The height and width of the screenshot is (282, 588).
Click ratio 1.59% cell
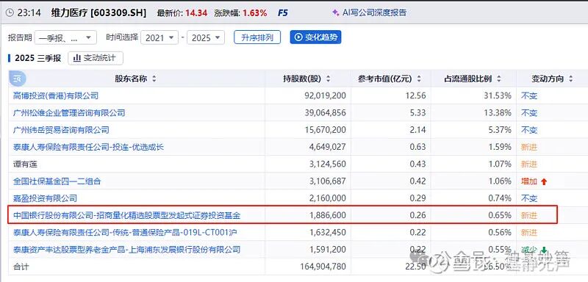pyautogui.click(x=500, y=147)
